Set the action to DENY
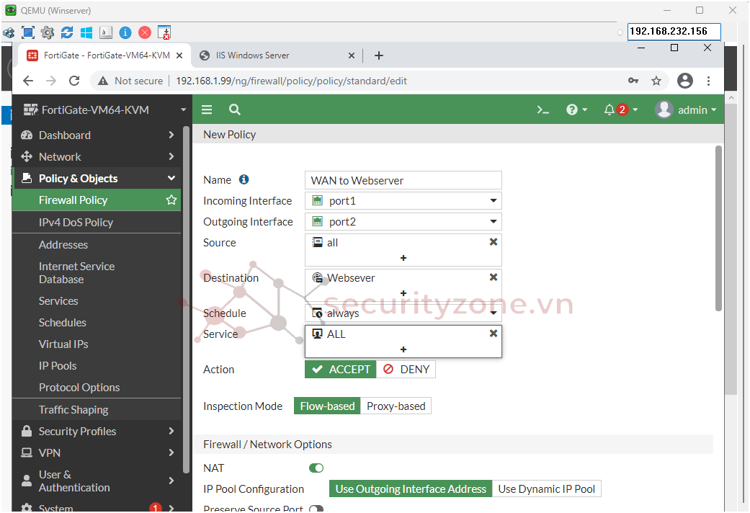This screenshot has width=750, height=513. click(406, 370)
